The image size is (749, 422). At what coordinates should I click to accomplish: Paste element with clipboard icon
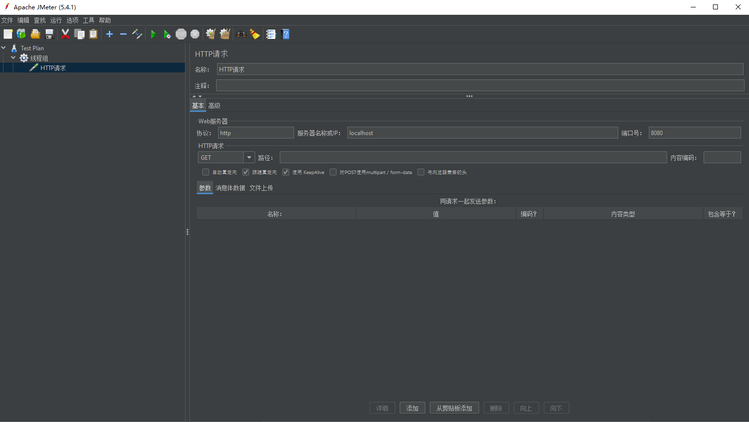pyautogui.click(x=93, y=34)
